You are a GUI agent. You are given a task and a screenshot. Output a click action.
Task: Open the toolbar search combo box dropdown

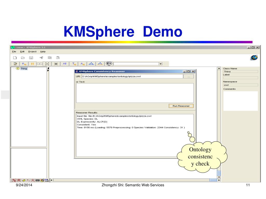pos(161,64)
